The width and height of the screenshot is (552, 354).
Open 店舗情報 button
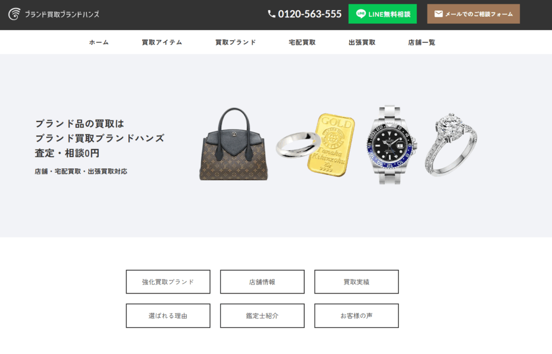263,282
